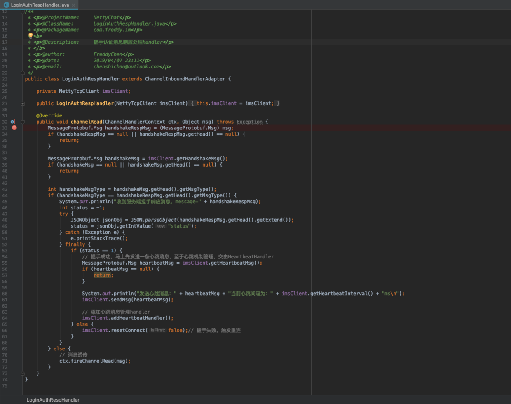This screenshot has width=511, height=404.
Task: Click the resetConnect call on line 66
Action: click(x=128, y=330)
